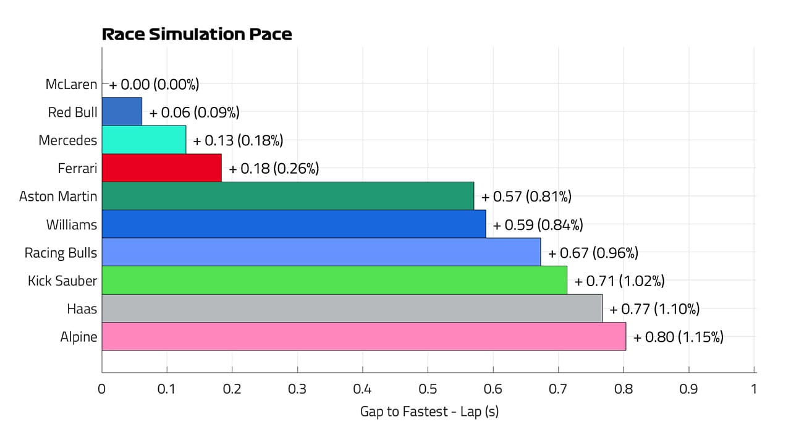Click the pink Alpine bar

coord(363,337)
